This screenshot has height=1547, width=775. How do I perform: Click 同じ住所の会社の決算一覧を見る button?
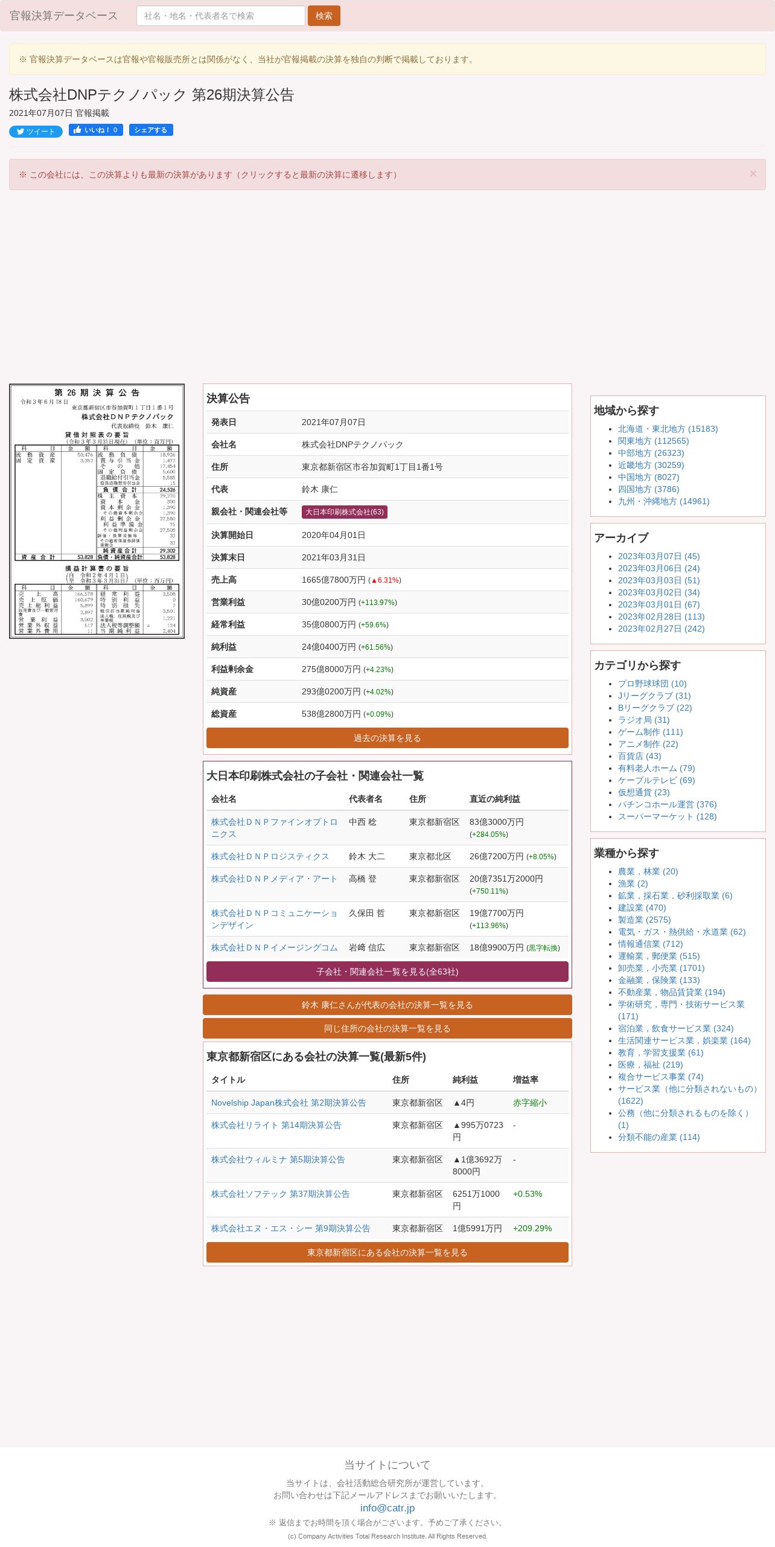coord(387,1028)
